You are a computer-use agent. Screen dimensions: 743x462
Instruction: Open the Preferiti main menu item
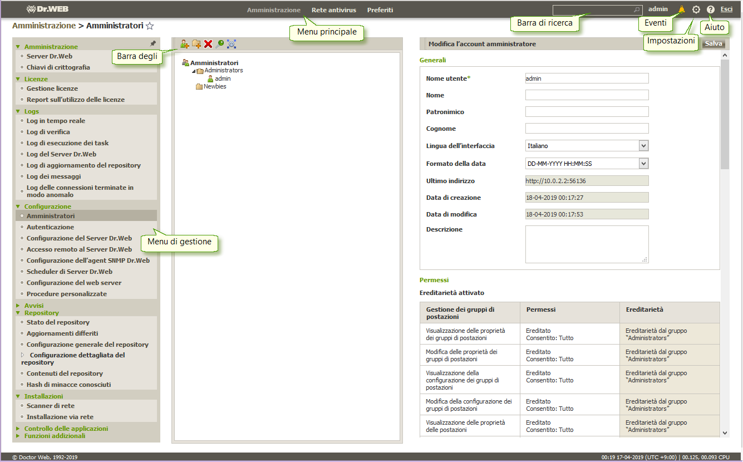(x=380, y=10)
